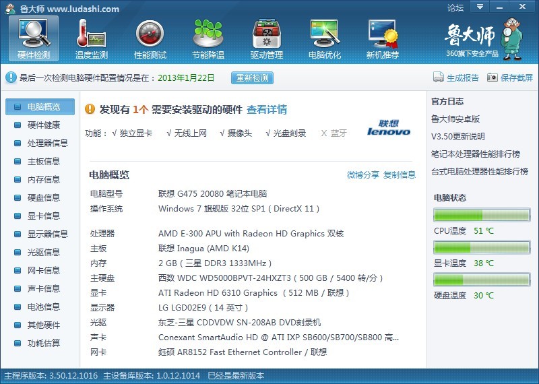Click the 主设备库版本 1.0.12.1014 status text
Viewport: 539px width, 384px height.
coord(152,376)
